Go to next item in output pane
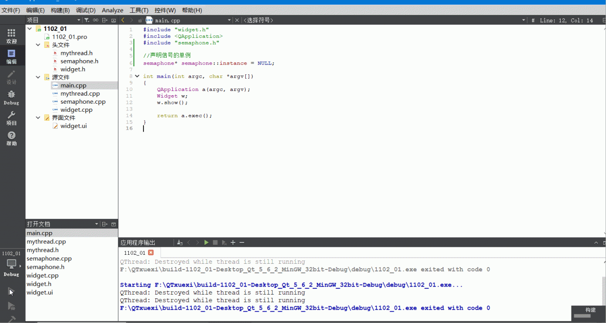This screenshot has height=323, width=606. (197, 242)
